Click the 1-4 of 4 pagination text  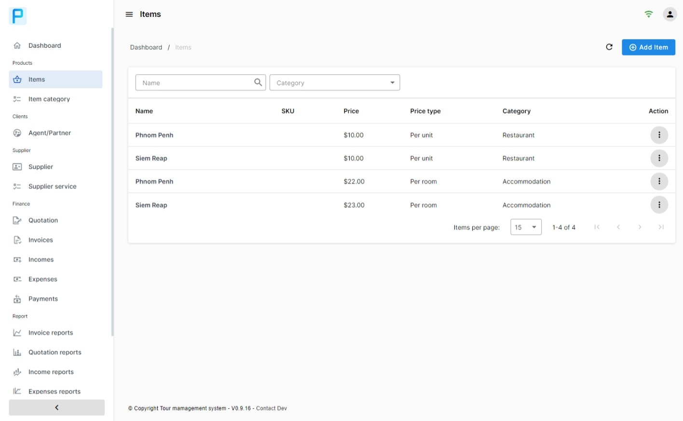point(564,227)
